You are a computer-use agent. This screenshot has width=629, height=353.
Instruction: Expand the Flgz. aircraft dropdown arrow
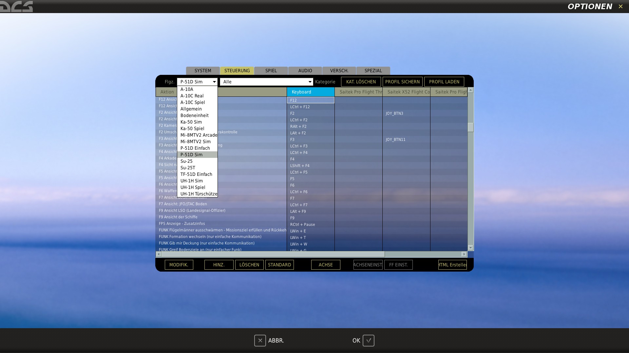[214, 82]
